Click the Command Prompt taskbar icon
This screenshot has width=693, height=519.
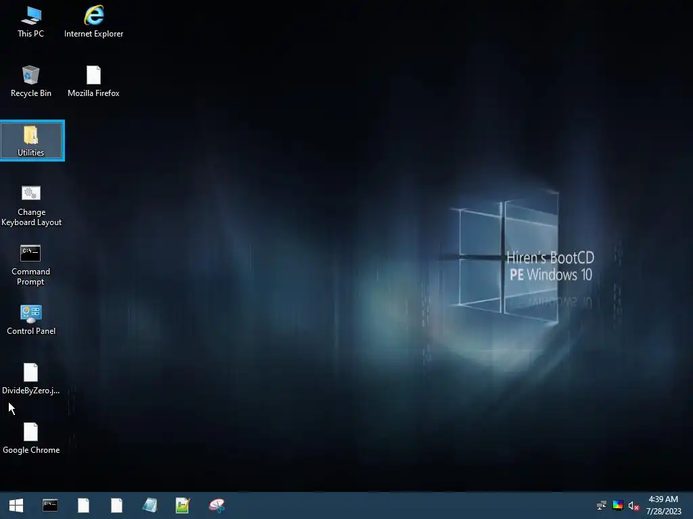[x=50, y=505]
